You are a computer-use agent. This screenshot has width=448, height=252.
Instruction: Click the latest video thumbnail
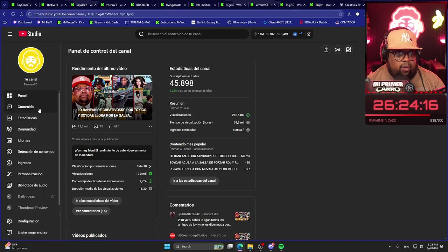112,98
